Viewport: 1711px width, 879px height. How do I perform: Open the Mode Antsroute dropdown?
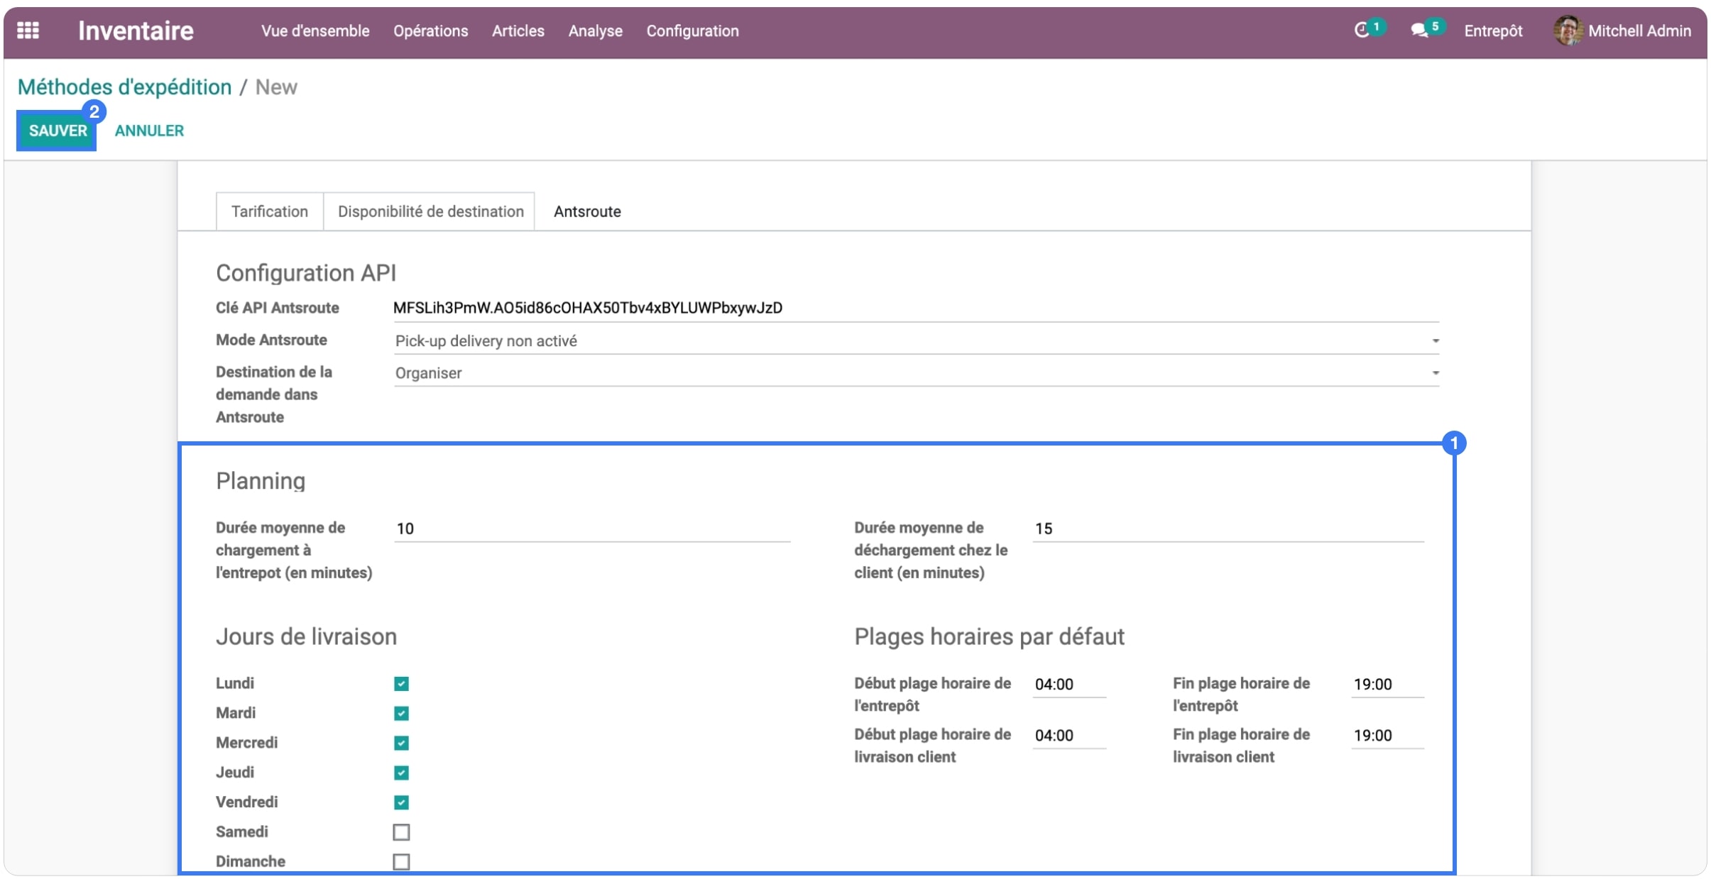click(x=916, y=341)
